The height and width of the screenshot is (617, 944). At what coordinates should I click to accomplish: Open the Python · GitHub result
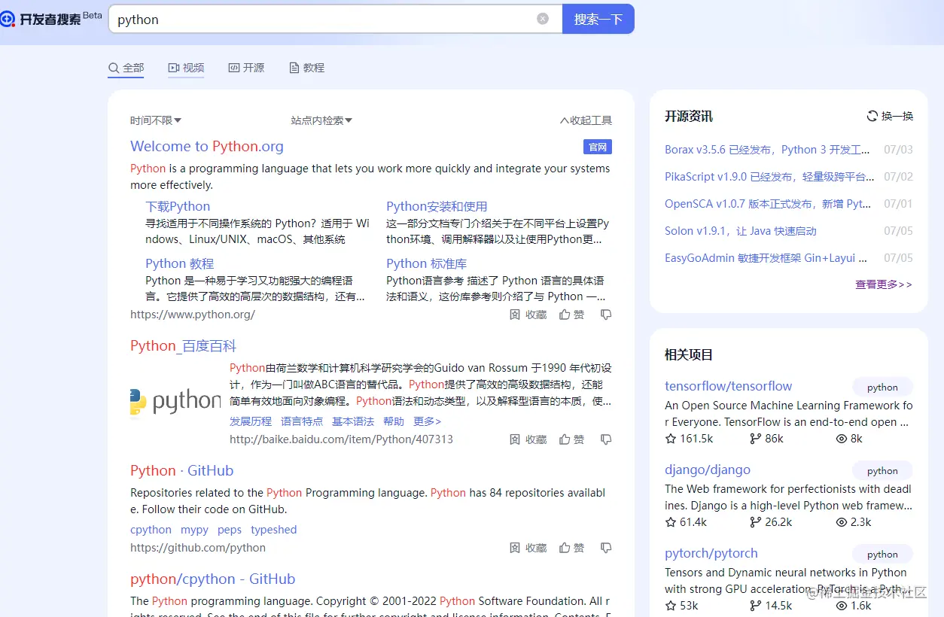[x=182, y=470]
